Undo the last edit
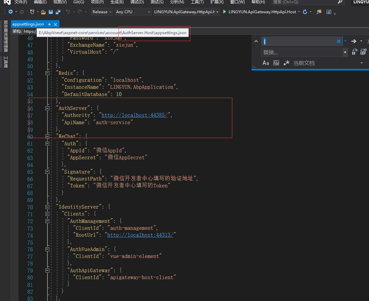 pyautogui.click(x=69, y=12)
